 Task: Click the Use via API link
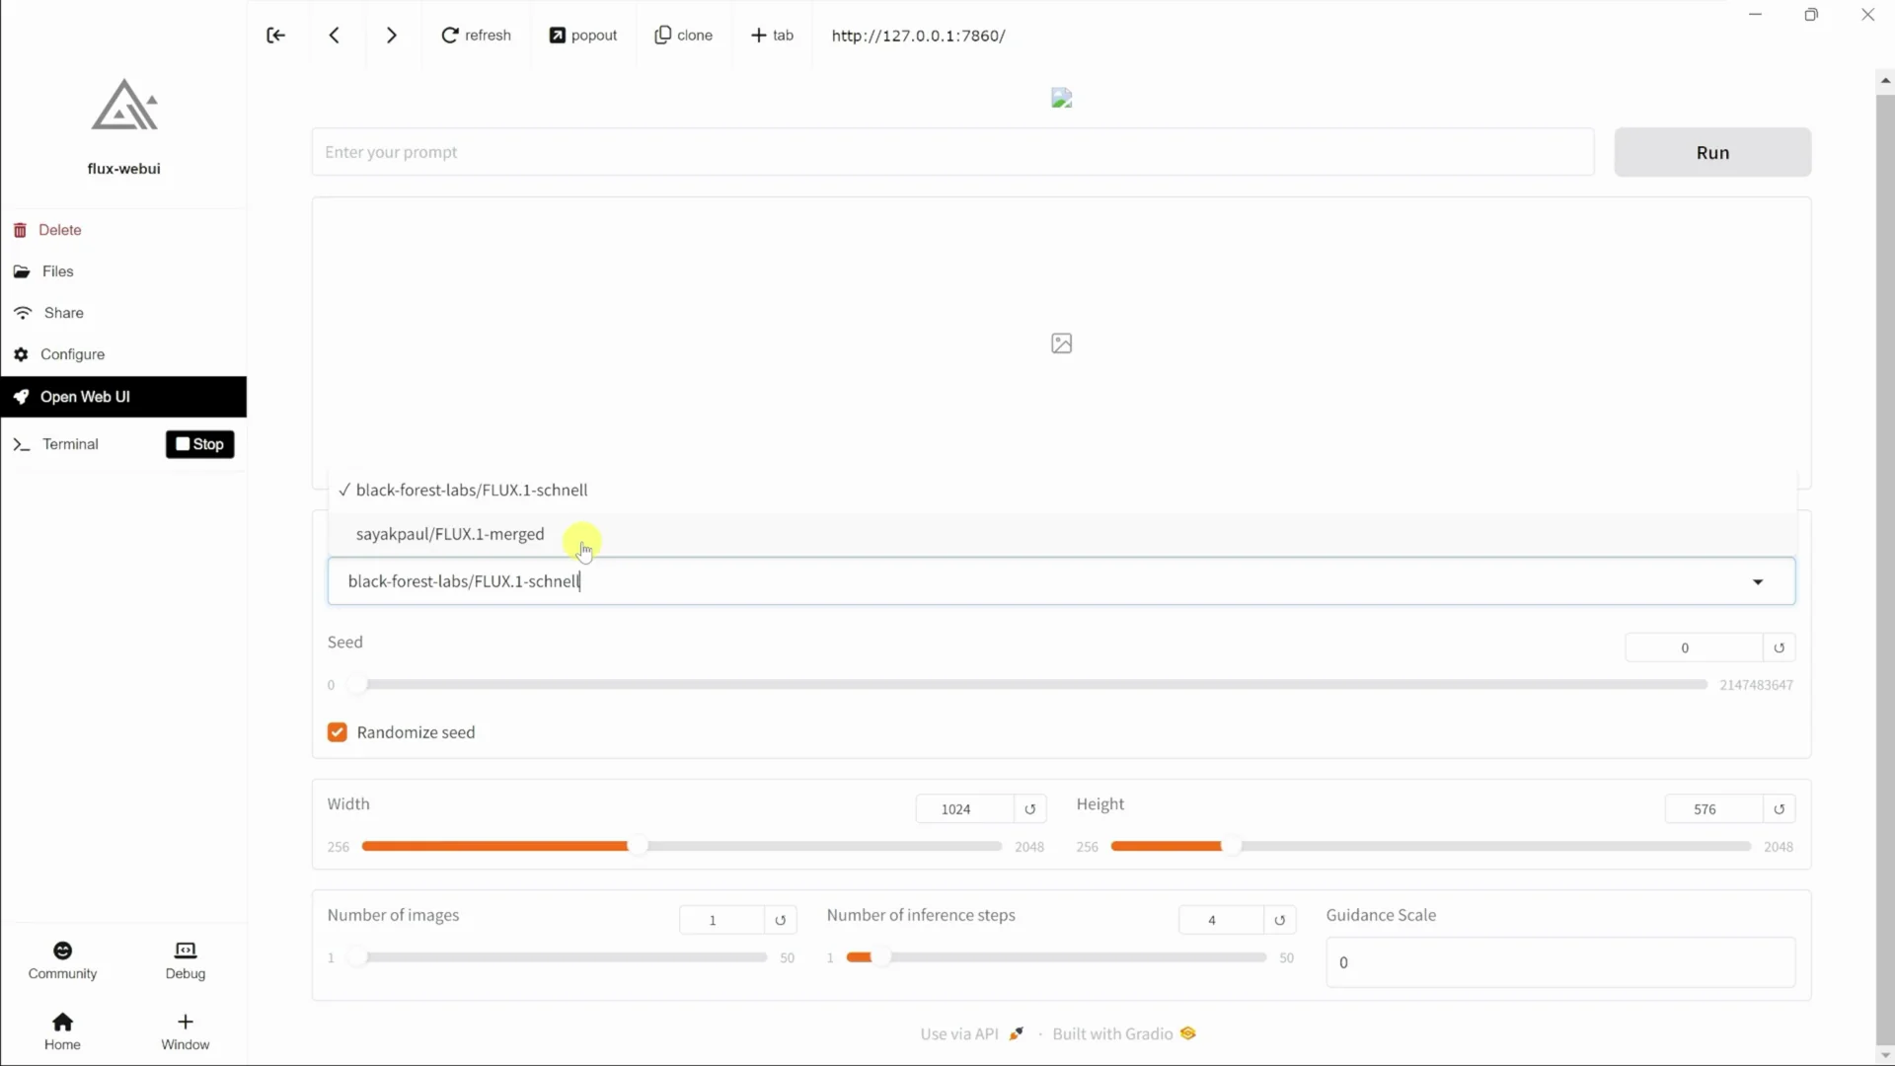[959, 1033]
